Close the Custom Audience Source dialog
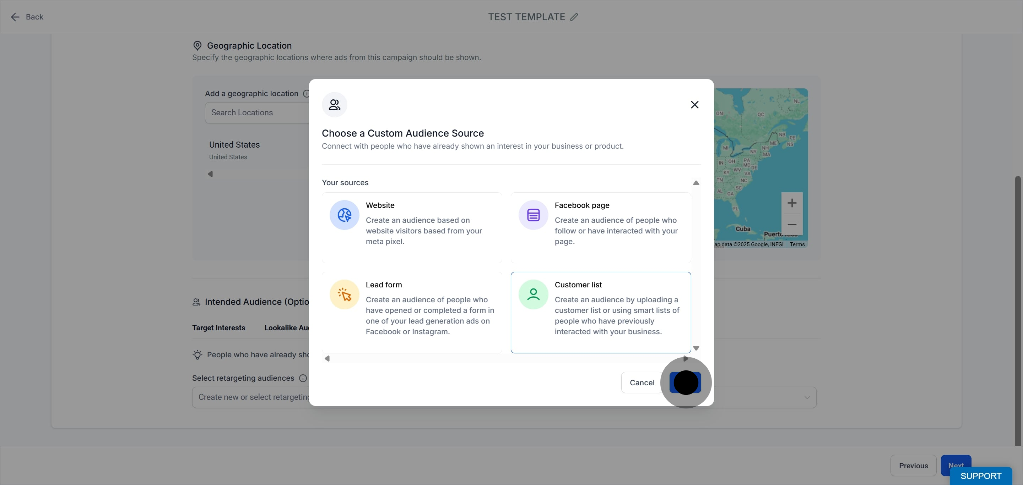 [694, 104]
